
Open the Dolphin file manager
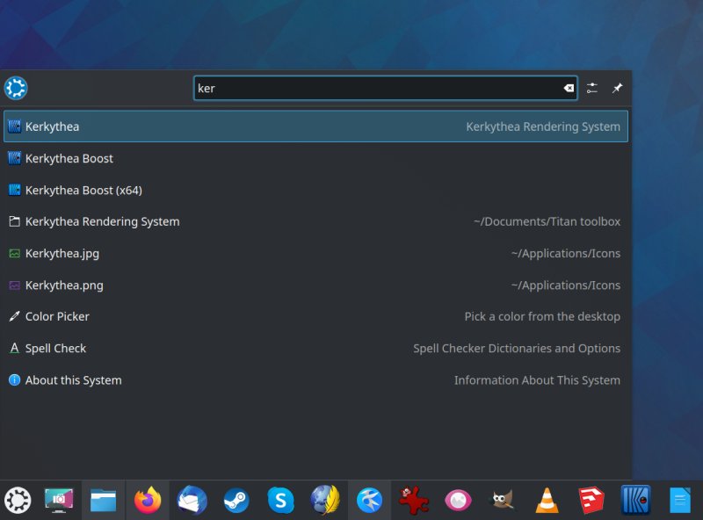click(x=103, y=501)
